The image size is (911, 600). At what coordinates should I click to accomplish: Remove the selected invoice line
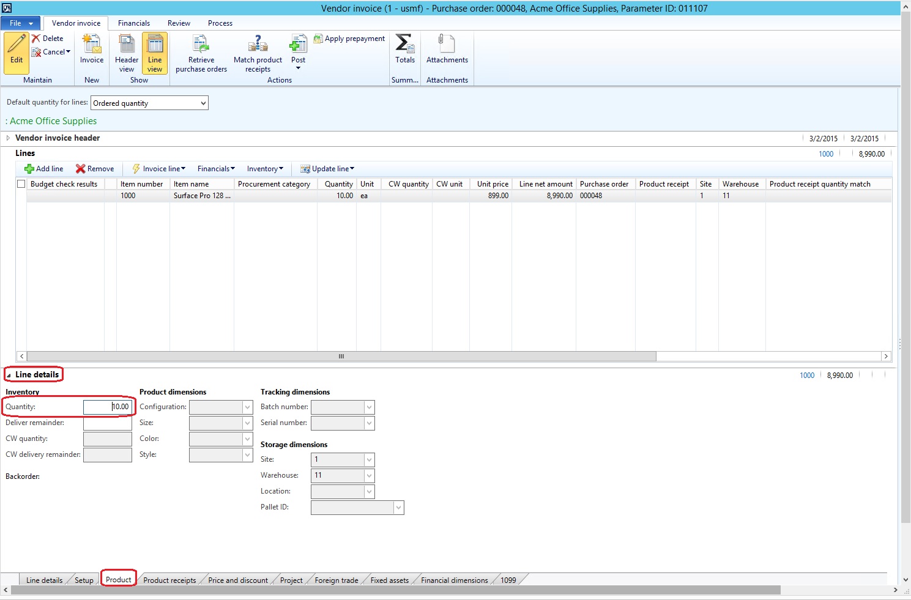tap(95, 168)
